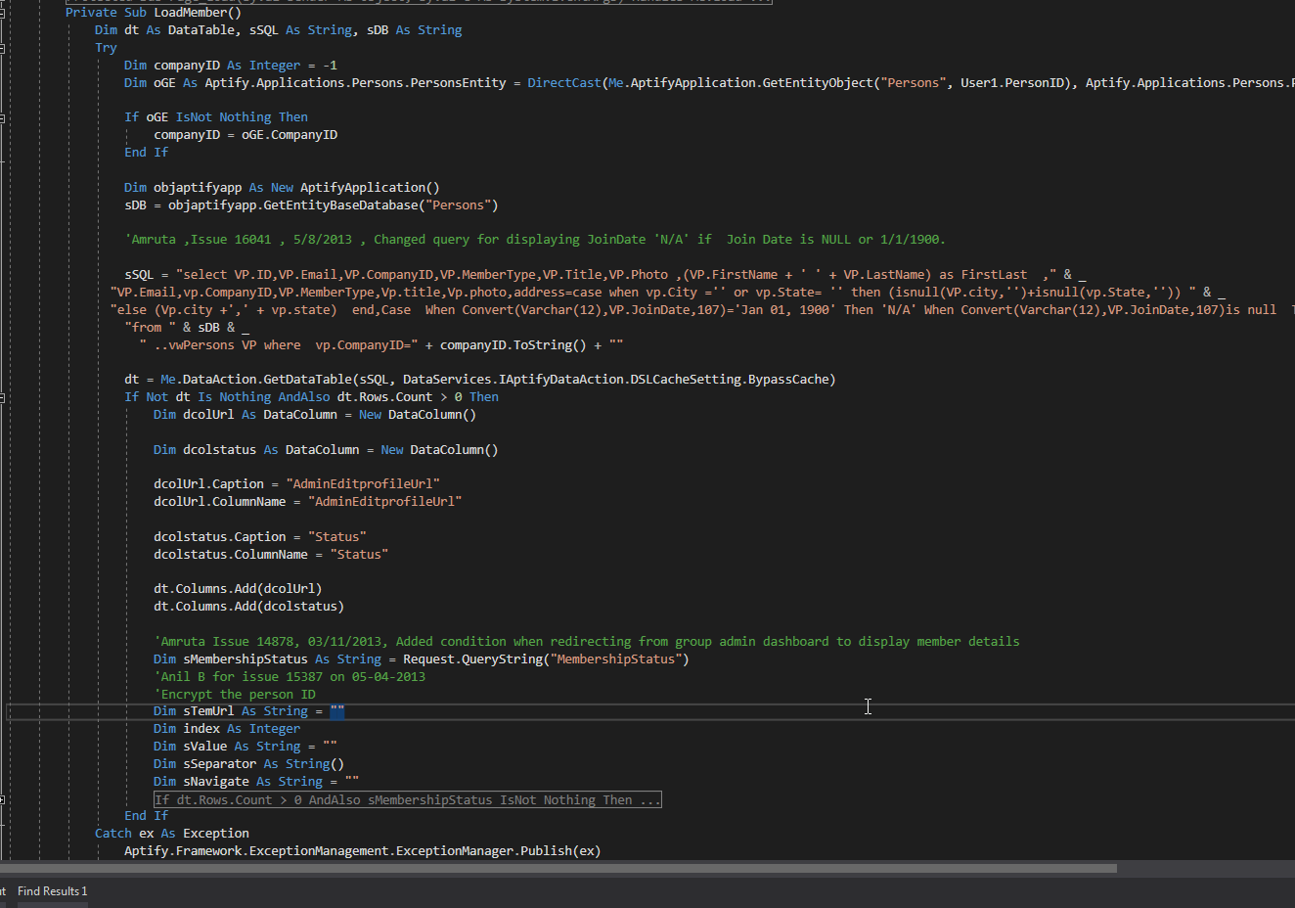Click the collapsed 'If dt.Rows.Count > 0 AndAlso' region box

408,800
